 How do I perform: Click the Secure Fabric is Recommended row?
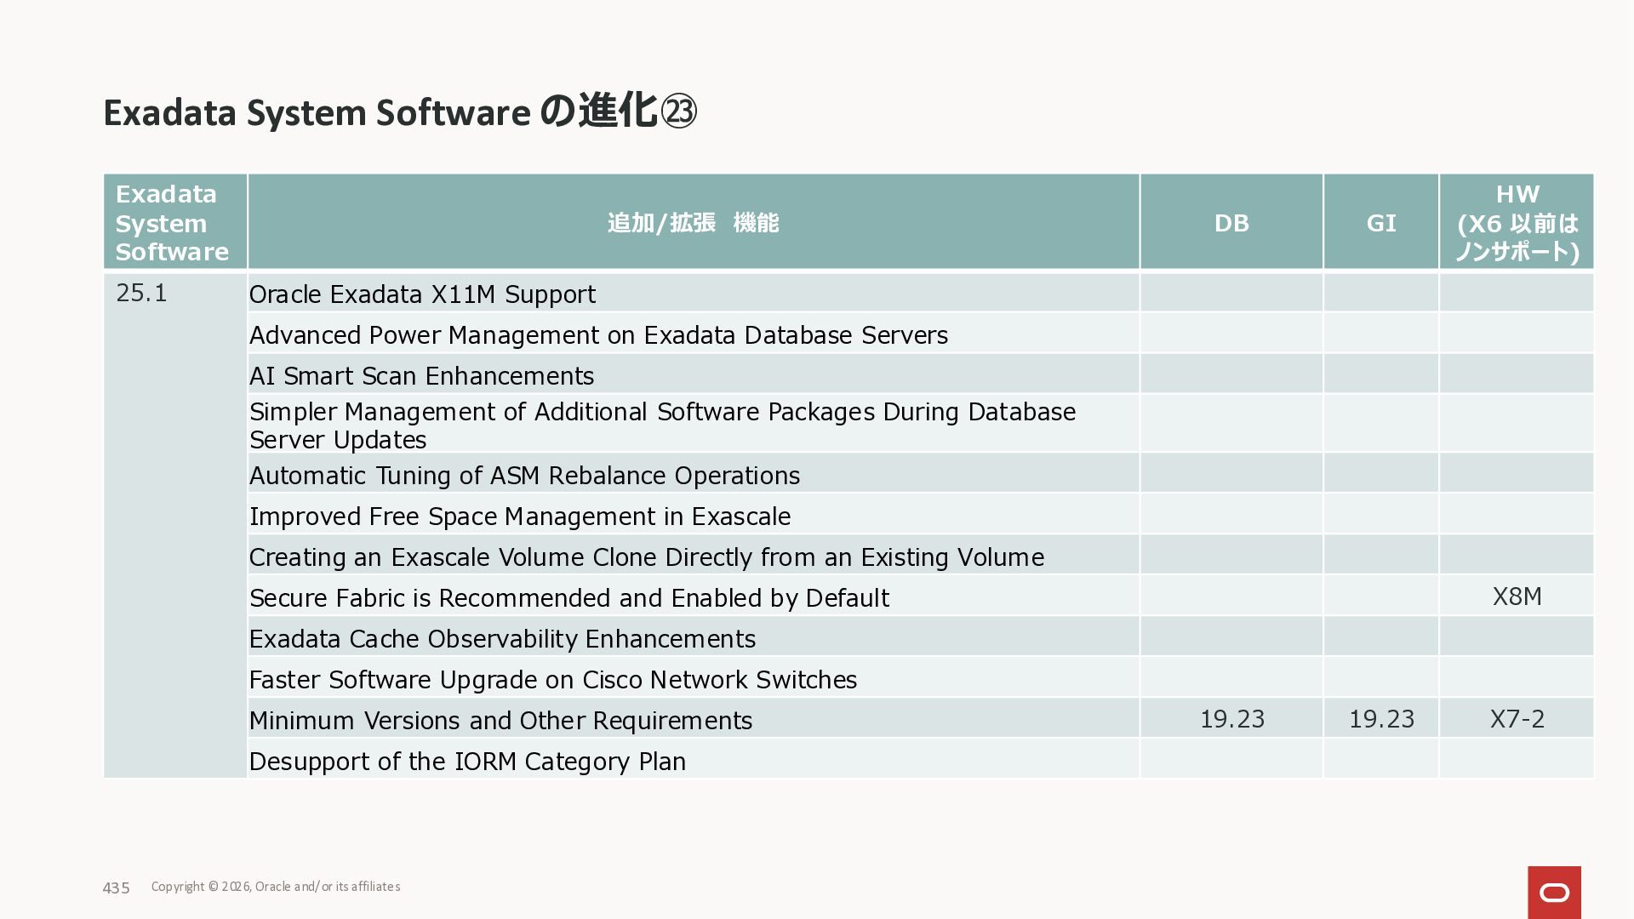[x=568, y=598]
